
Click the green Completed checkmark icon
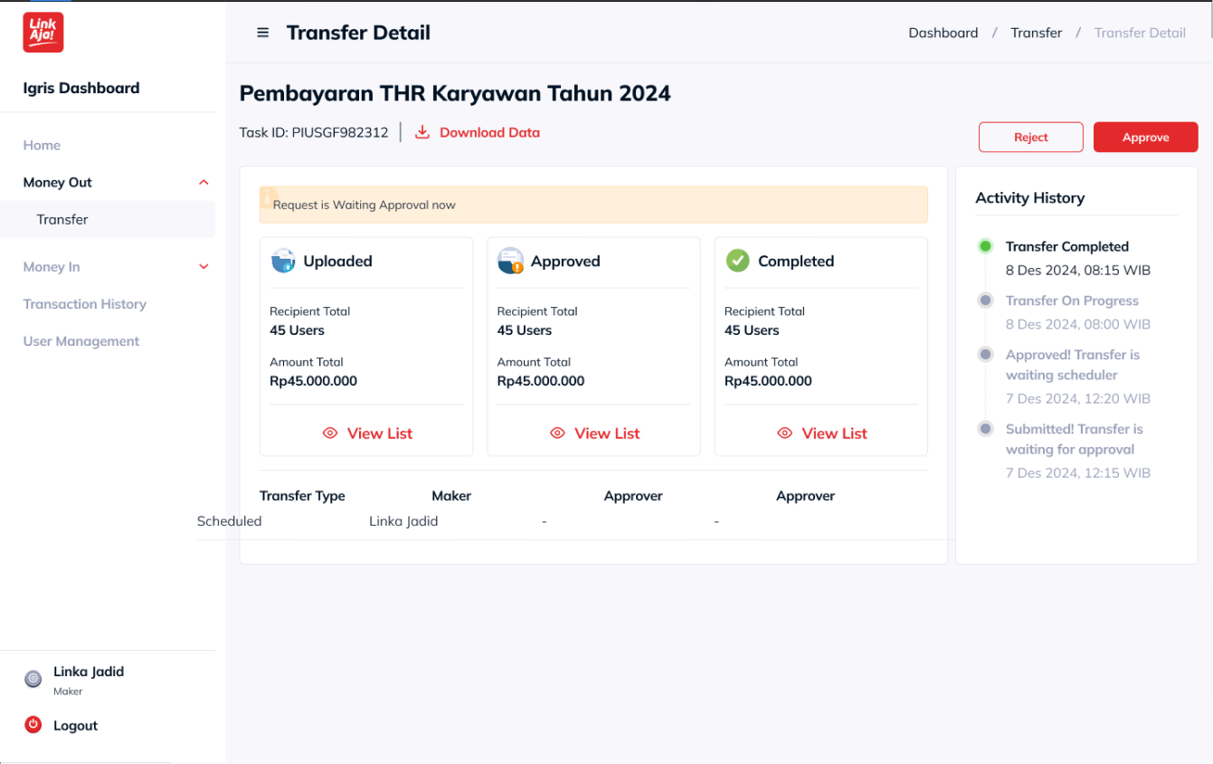click(x=738, y=261)
